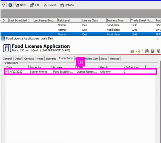Image resolution: width=161 pixels, height=143 pixels.
Task: Click the globe search icon in toolbar
Action: pyautogui.click(x=10, y=5)
